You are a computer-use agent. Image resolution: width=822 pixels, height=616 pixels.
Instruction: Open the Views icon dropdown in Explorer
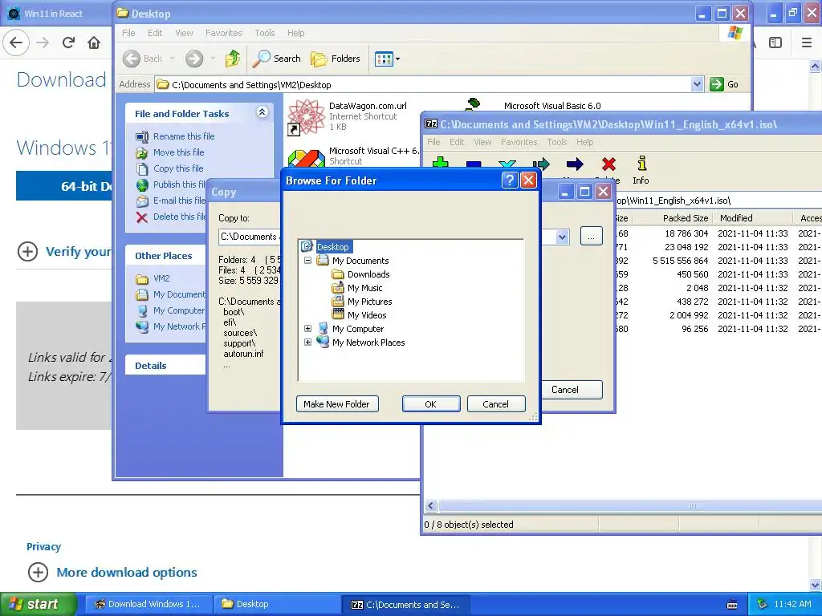[x=387, y=59]
